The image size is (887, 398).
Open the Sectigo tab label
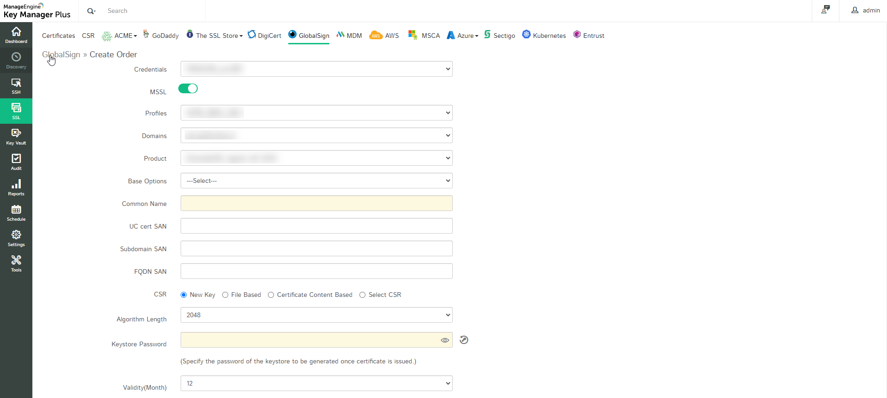point(504,36)
